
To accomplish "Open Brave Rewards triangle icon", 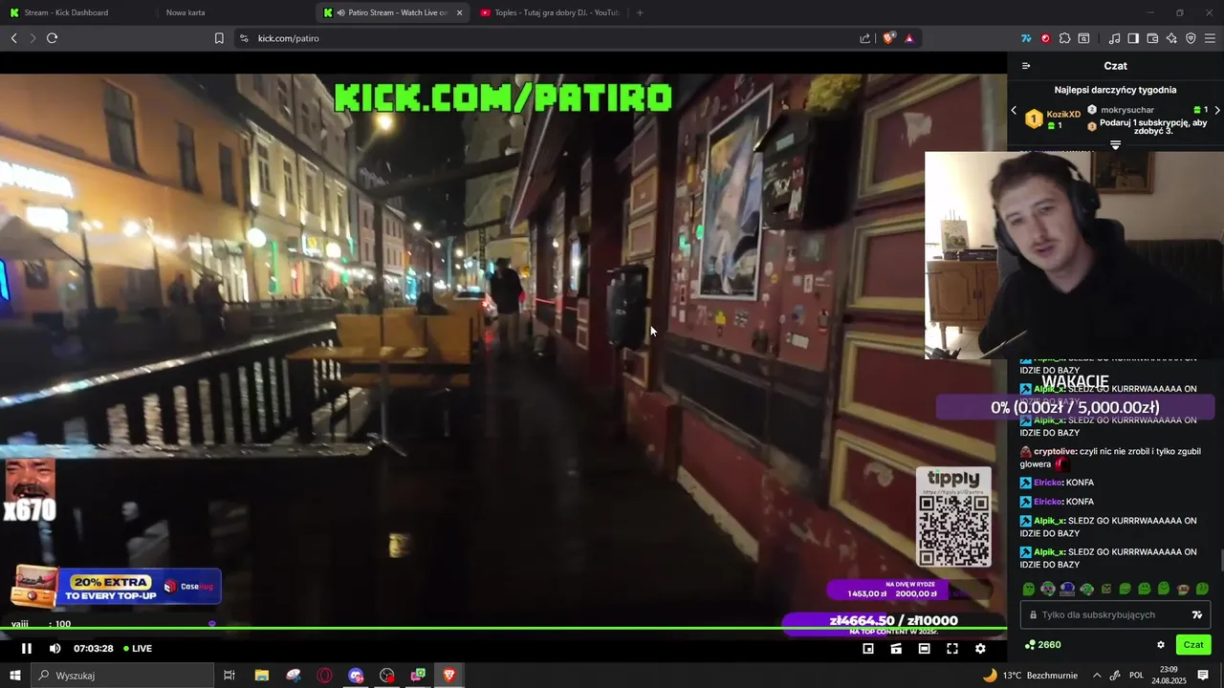I will pyautogui.click(x=908, y=38).
